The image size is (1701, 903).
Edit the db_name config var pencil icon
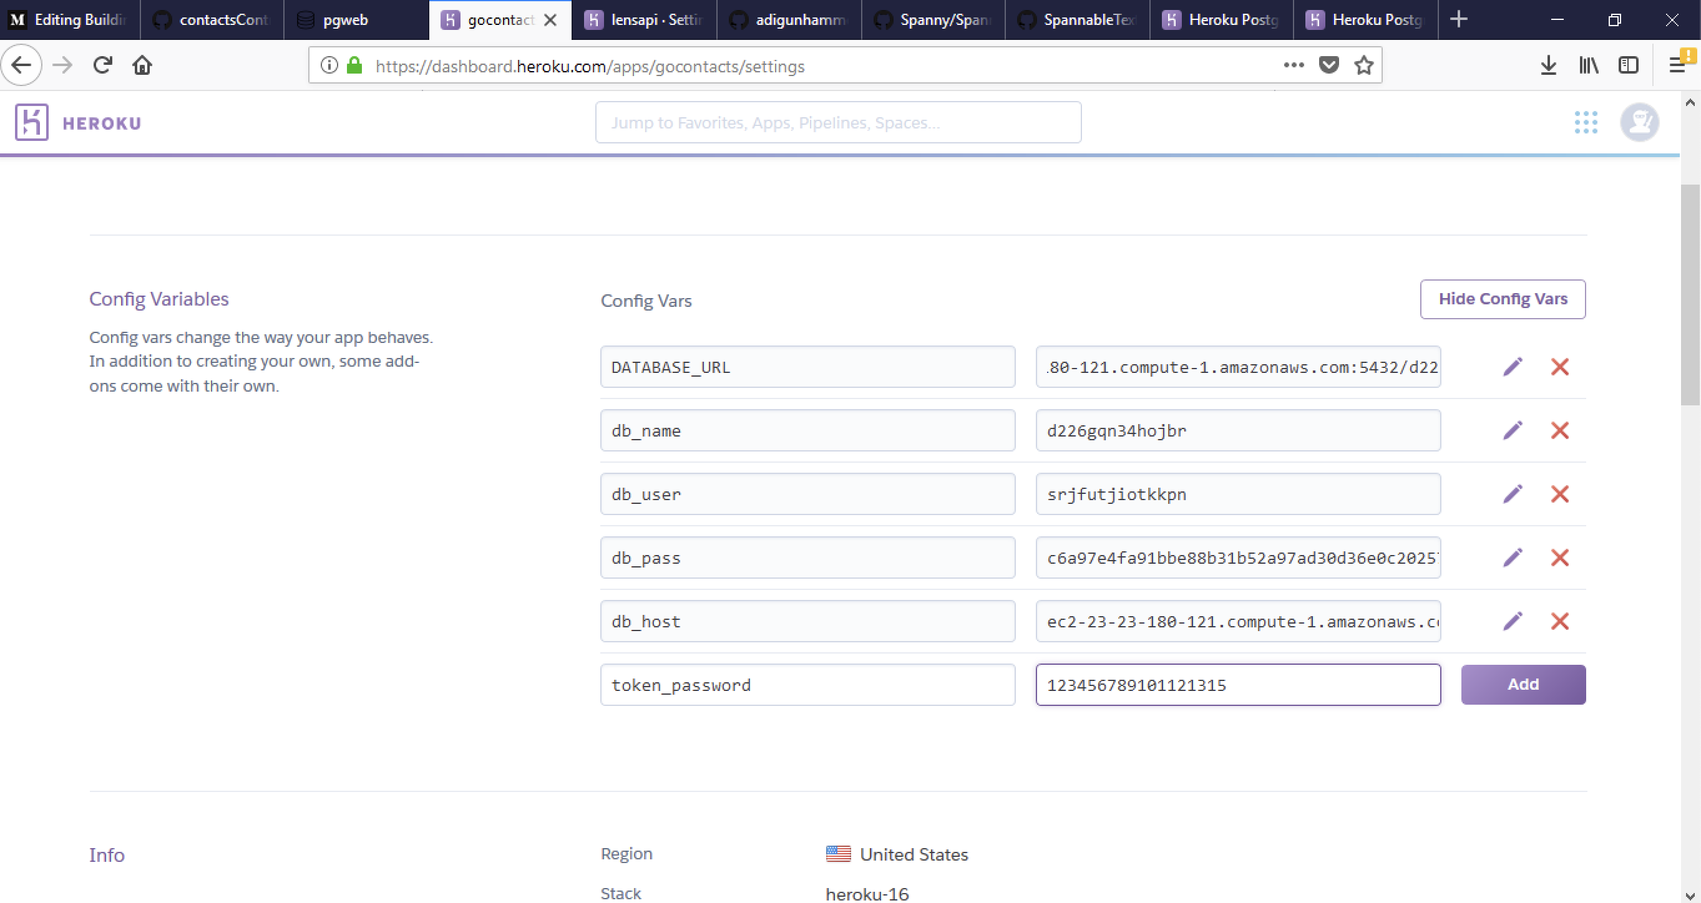pyautogui.click(x=1513, y=430)
